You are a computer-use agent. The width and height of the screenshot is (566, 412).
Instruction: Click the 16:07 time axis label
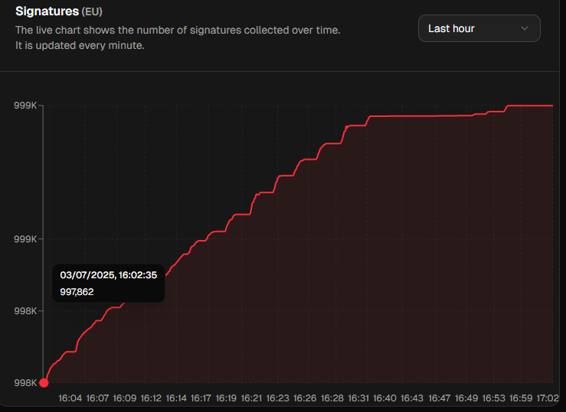pos(97,398)
